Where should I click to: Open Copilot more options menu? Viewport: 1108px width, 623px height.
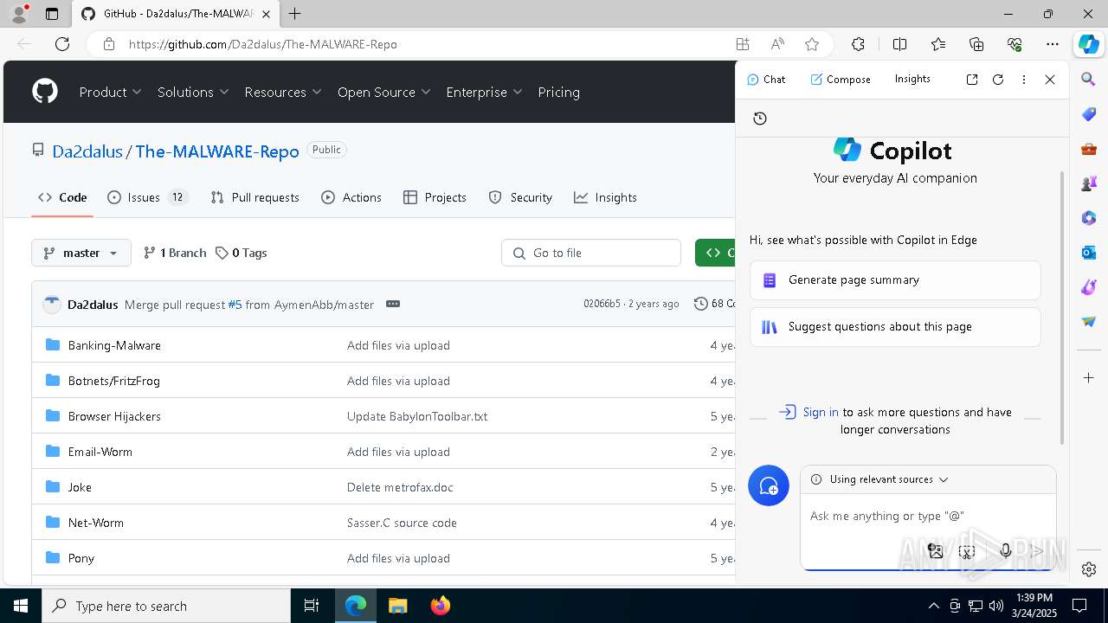click(x=1024, y=79)
